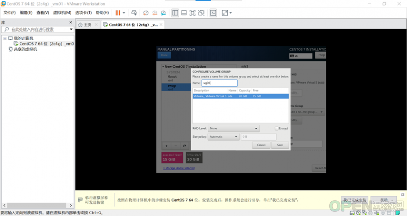Switch to Unity mode icon
The height and width of the screenshot is (216, 407).
(x=201, y=13)
